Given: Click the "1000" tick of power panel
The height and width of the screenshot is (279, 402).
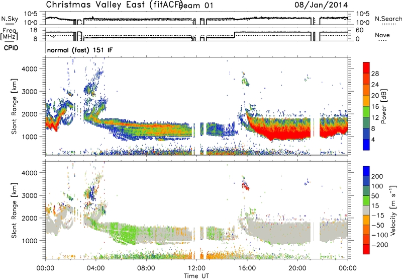Looking at the screenshot, I should click(x=30, y=136).
